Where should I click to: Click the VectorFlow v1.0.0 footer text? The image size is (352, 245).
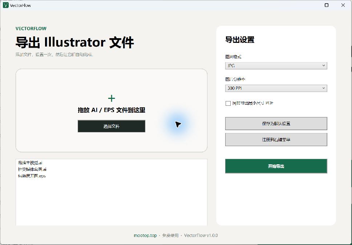[x=201, y=235]
